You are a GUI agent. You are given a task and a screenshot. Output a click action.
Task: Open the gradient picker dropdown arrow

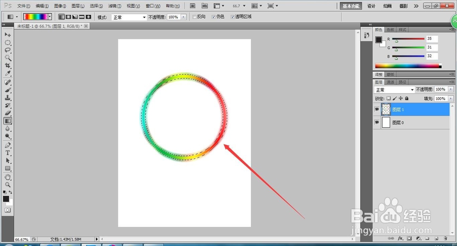click(50, 17)
